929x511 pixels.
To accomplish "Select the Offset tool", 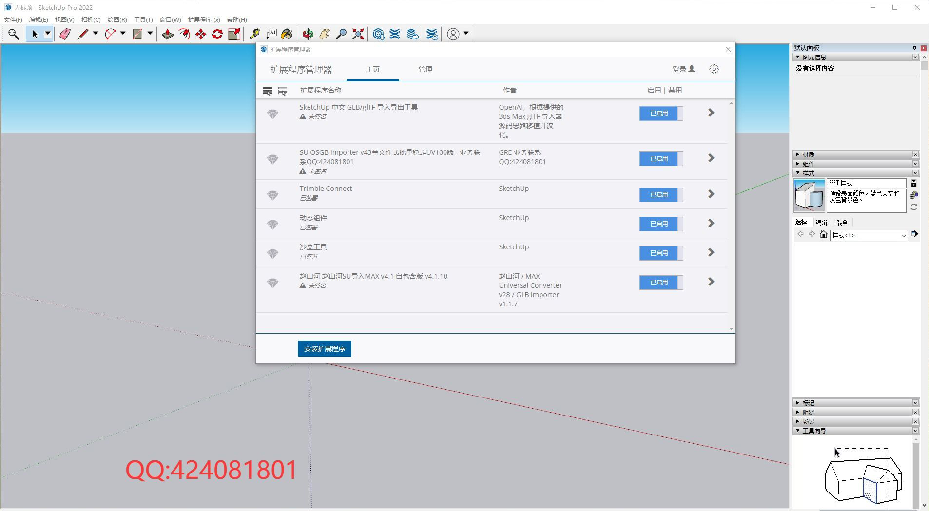I will 184,34.
